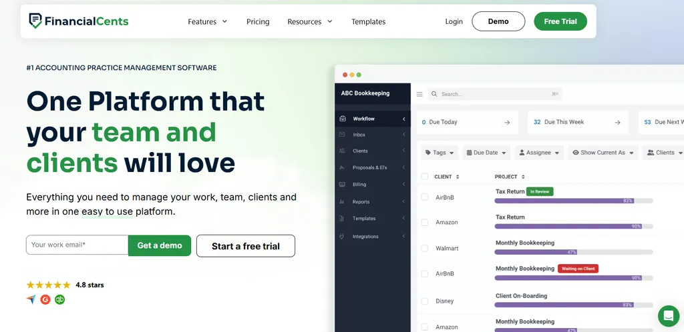
Task: Check the Walmart row checkbox
Action: [x=424, y=248]
